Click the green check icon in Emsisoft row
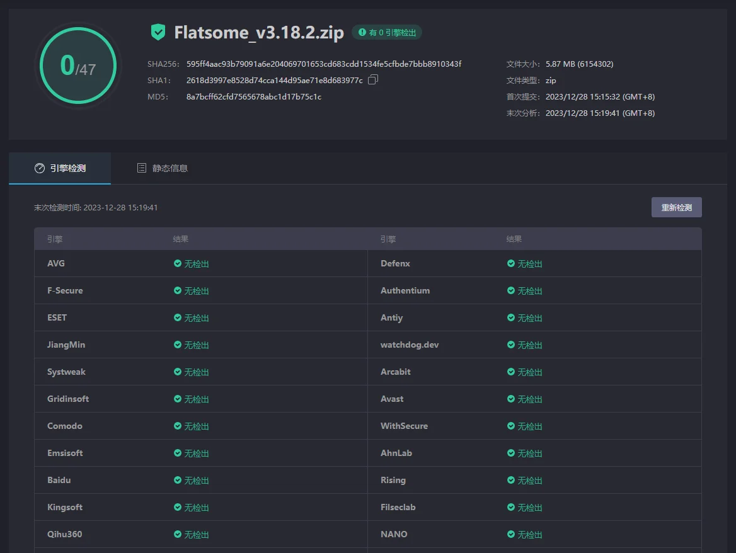The height and width of the screenshot is (553, 736). [x=178, y=453]
